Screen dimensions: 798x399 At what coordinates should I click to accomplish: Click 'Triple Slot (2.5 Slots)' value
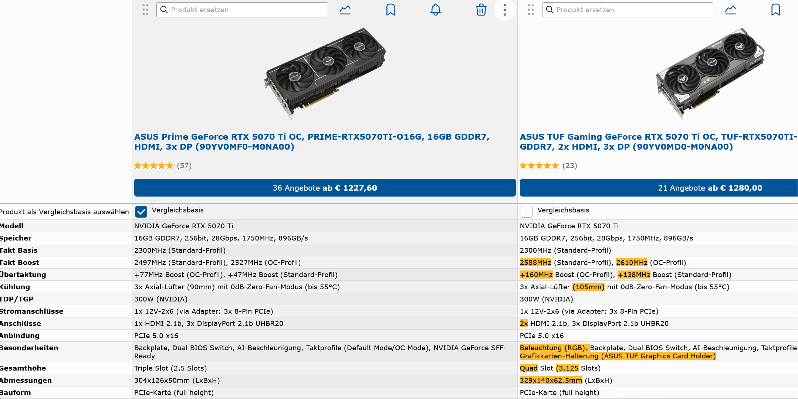tap(170, 368)
